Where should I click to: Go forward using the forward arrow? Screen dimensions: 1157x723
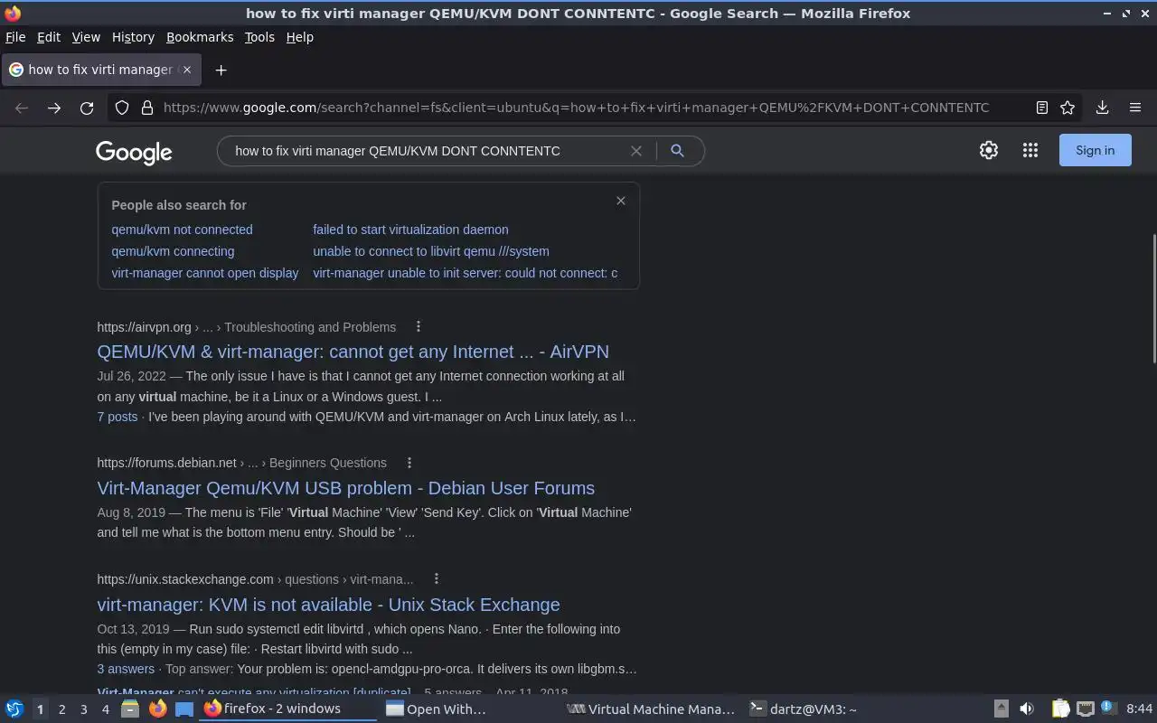(x=54, y=108)
